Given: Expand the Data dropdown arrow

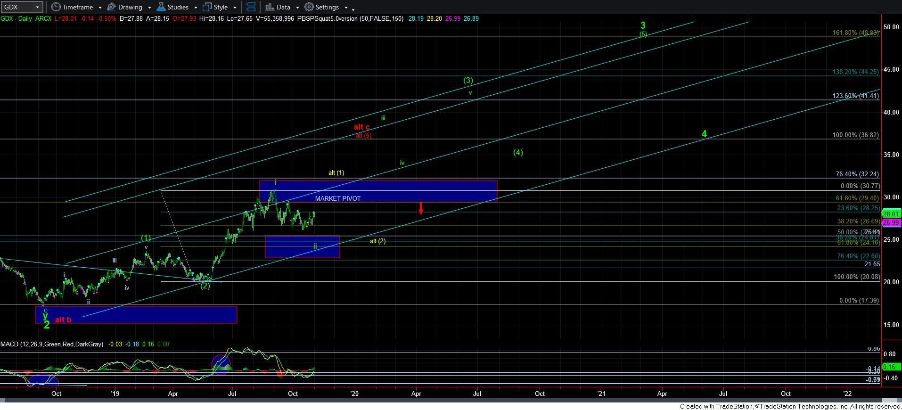Looking at the screenshot, I should coord(297,8).
